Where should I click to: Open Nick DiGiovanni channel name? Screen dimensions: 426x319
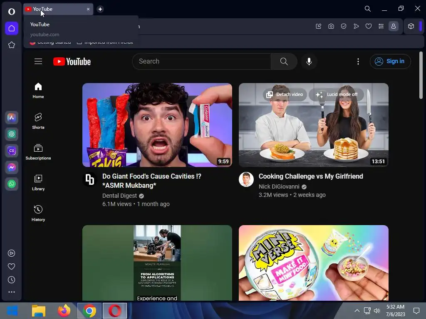[x=279, y=186]
